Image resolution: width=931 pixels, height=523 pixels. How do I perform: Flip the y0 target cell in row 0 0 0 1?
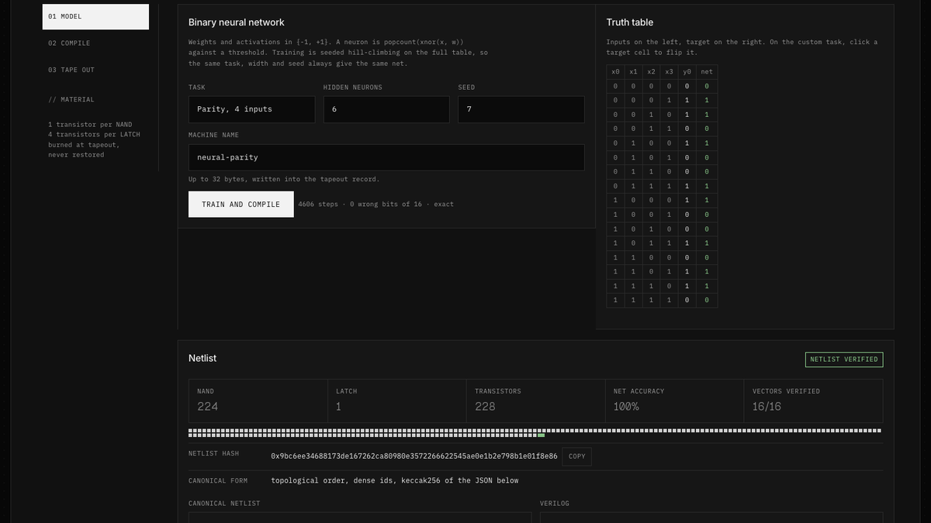(x=687, y=101)
